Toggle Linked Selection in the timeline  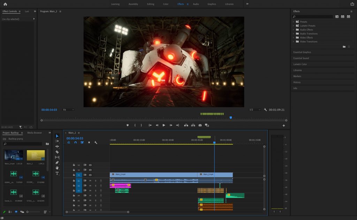click(x=82, y=143)
